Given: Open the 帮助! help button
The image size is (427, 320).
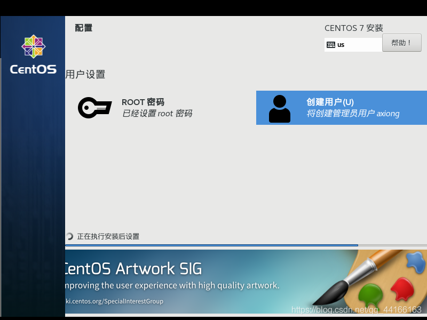Looking at the screenshot, I should click(x=402, y=43).
